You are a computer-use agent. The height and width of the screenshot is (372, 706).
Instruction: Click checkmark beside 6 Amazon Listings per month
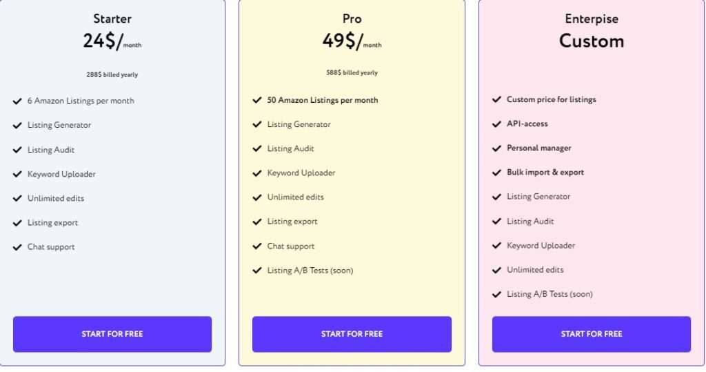click(17, 101)
